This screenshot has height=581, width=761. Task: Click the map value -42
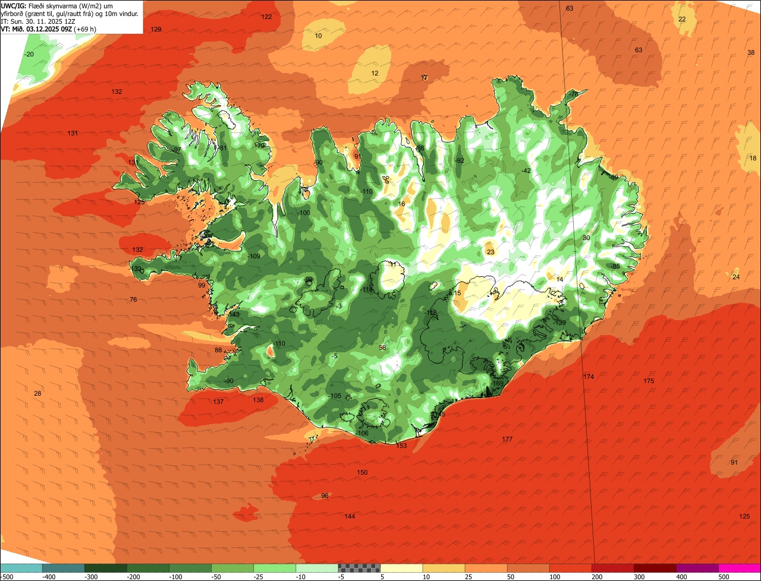(526, 170)
